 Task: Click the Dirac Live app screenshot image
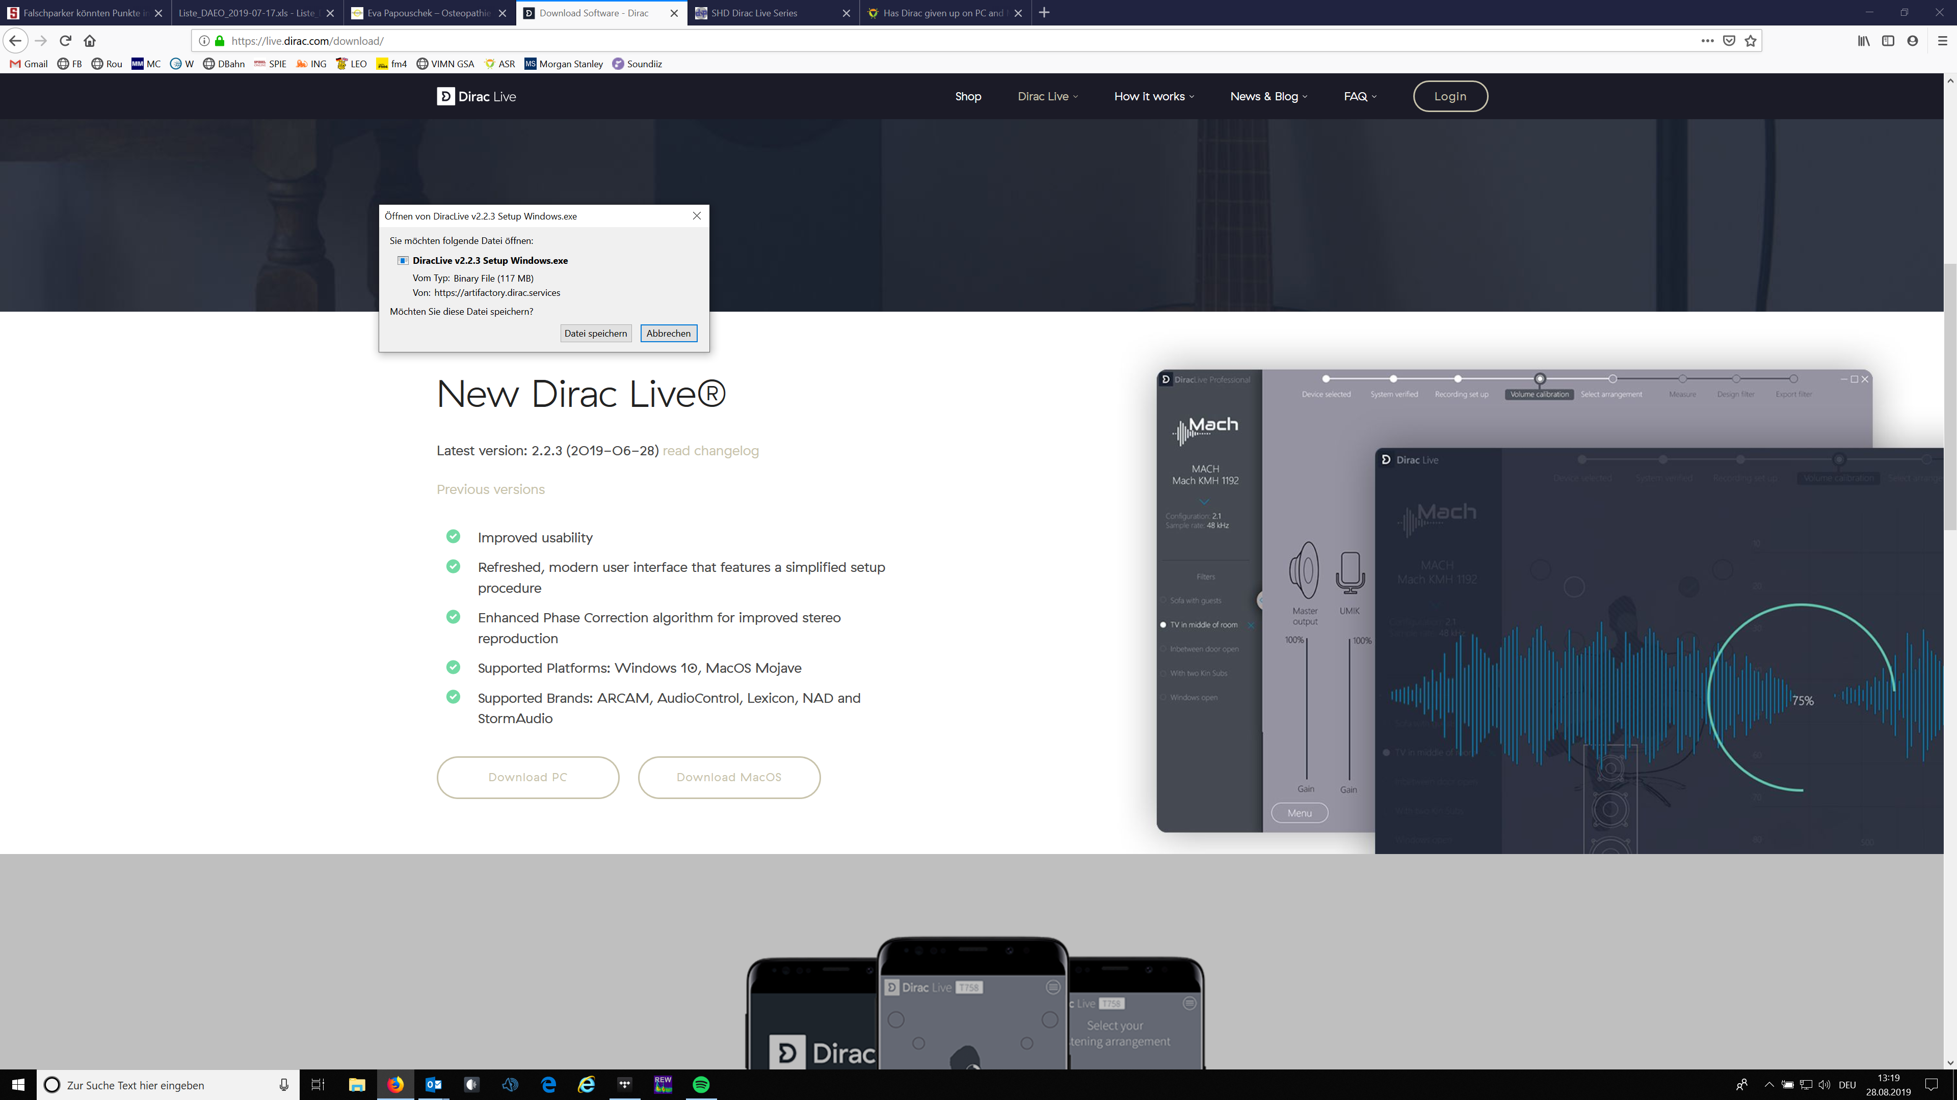tap(1550, 611)
